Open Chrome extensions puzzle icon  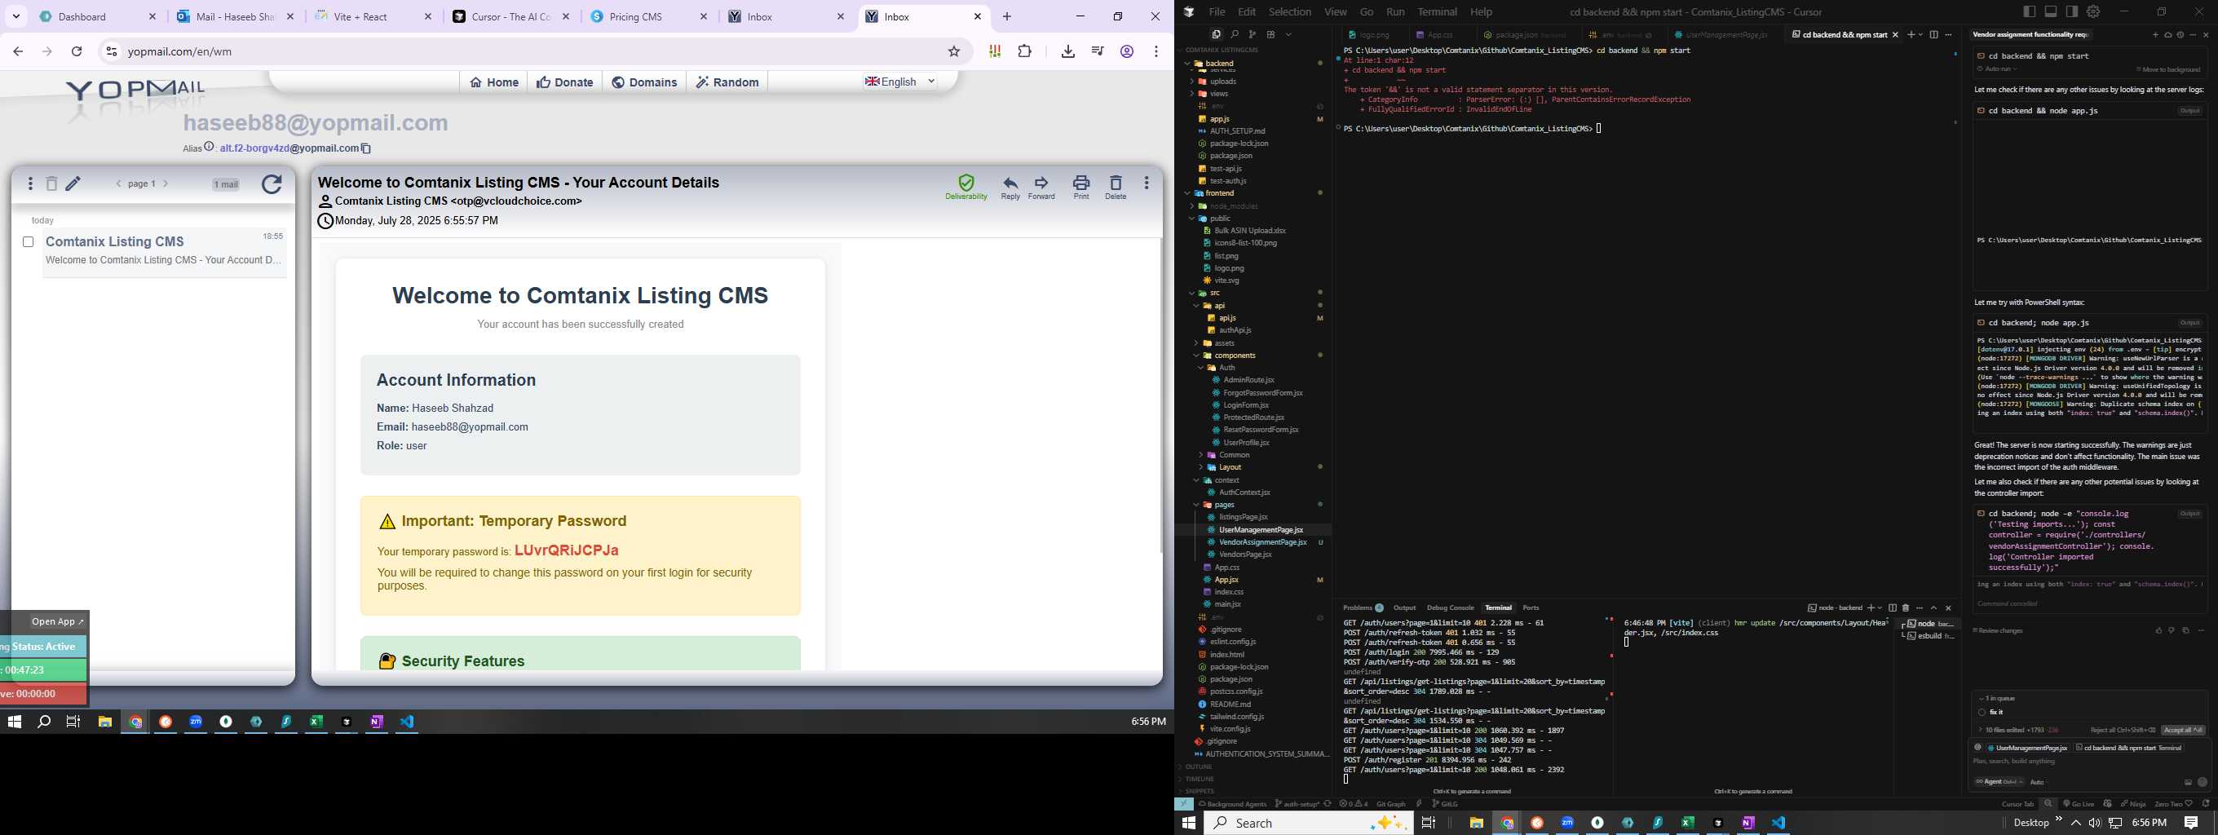tap(1025, 51)
